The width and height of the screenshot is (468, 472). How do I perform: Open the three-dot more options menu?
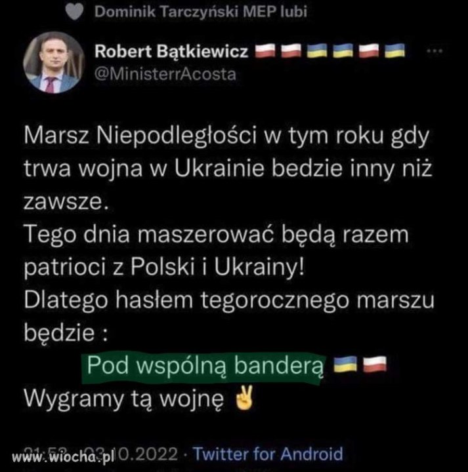pyautogui.click(x=435, y=51)
